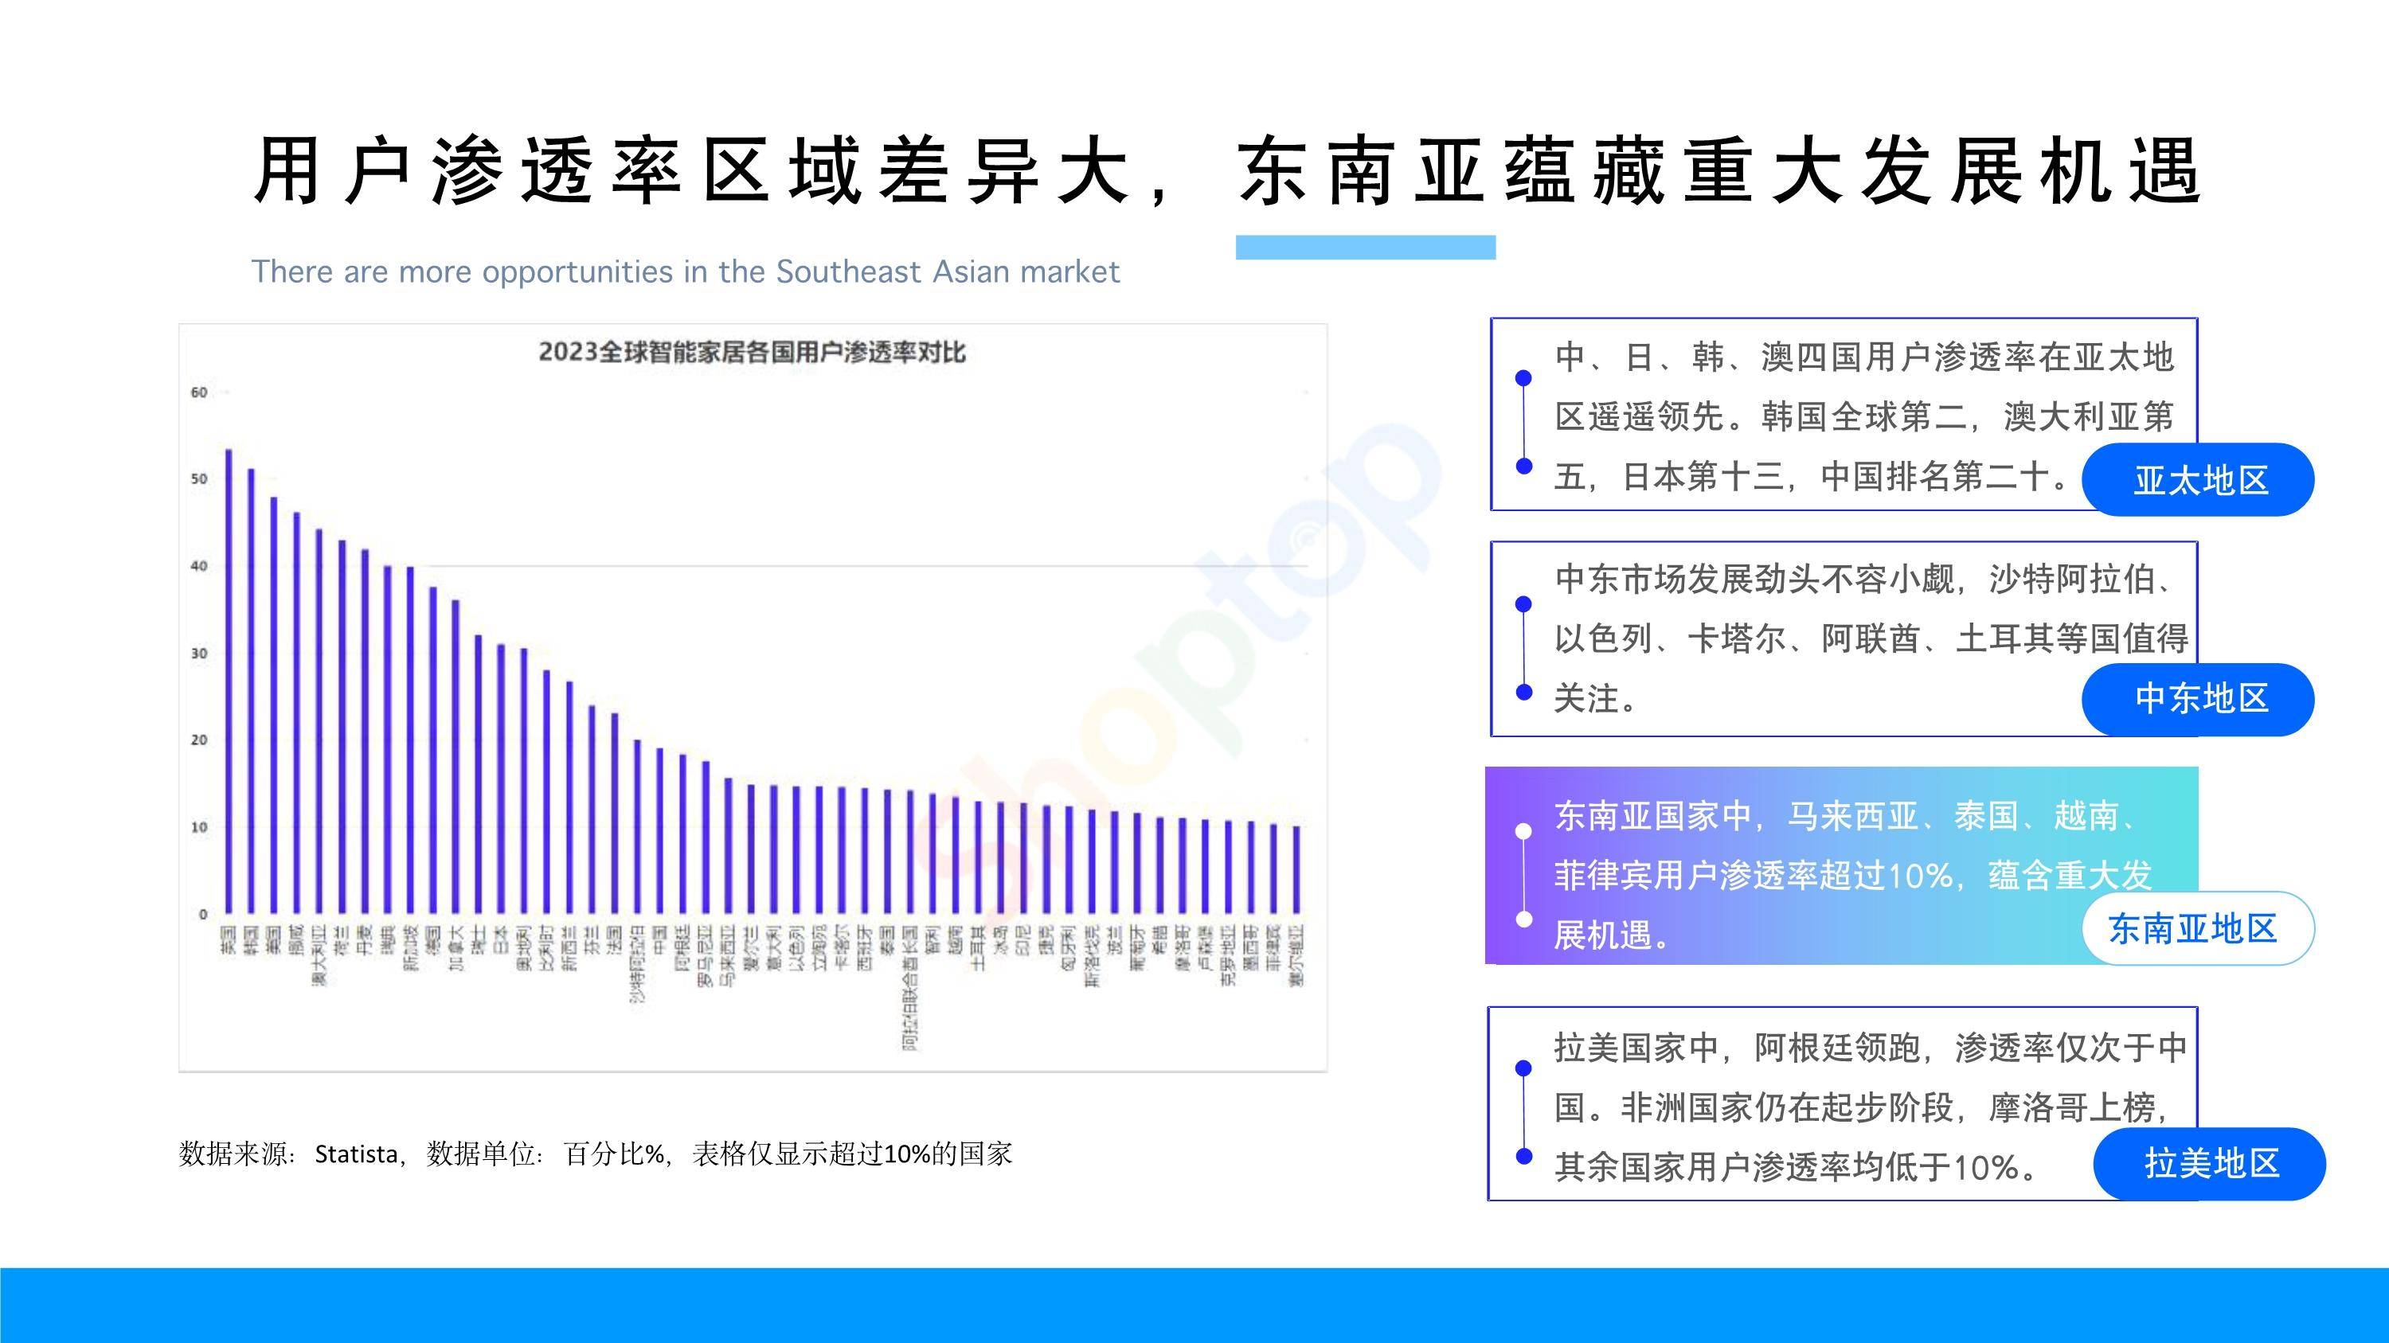Viewport: 2389px width, 1343px height.
Task: Click chart title 2023全球智能家居各国用户渗透率对比
Action: 752,352
